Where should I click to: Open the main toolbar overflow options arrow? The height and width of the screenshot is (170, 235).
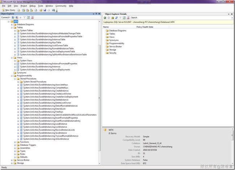click(x=57, y=10)
